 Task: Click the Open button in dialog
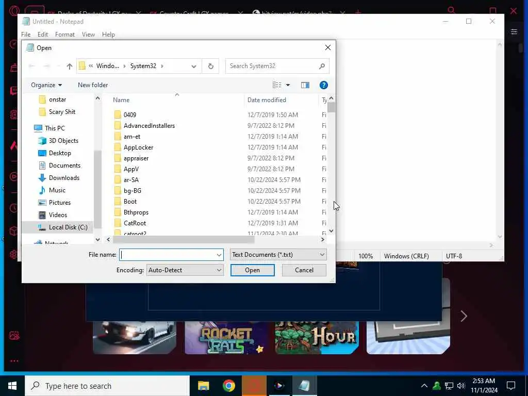click(x=253, y=270)
